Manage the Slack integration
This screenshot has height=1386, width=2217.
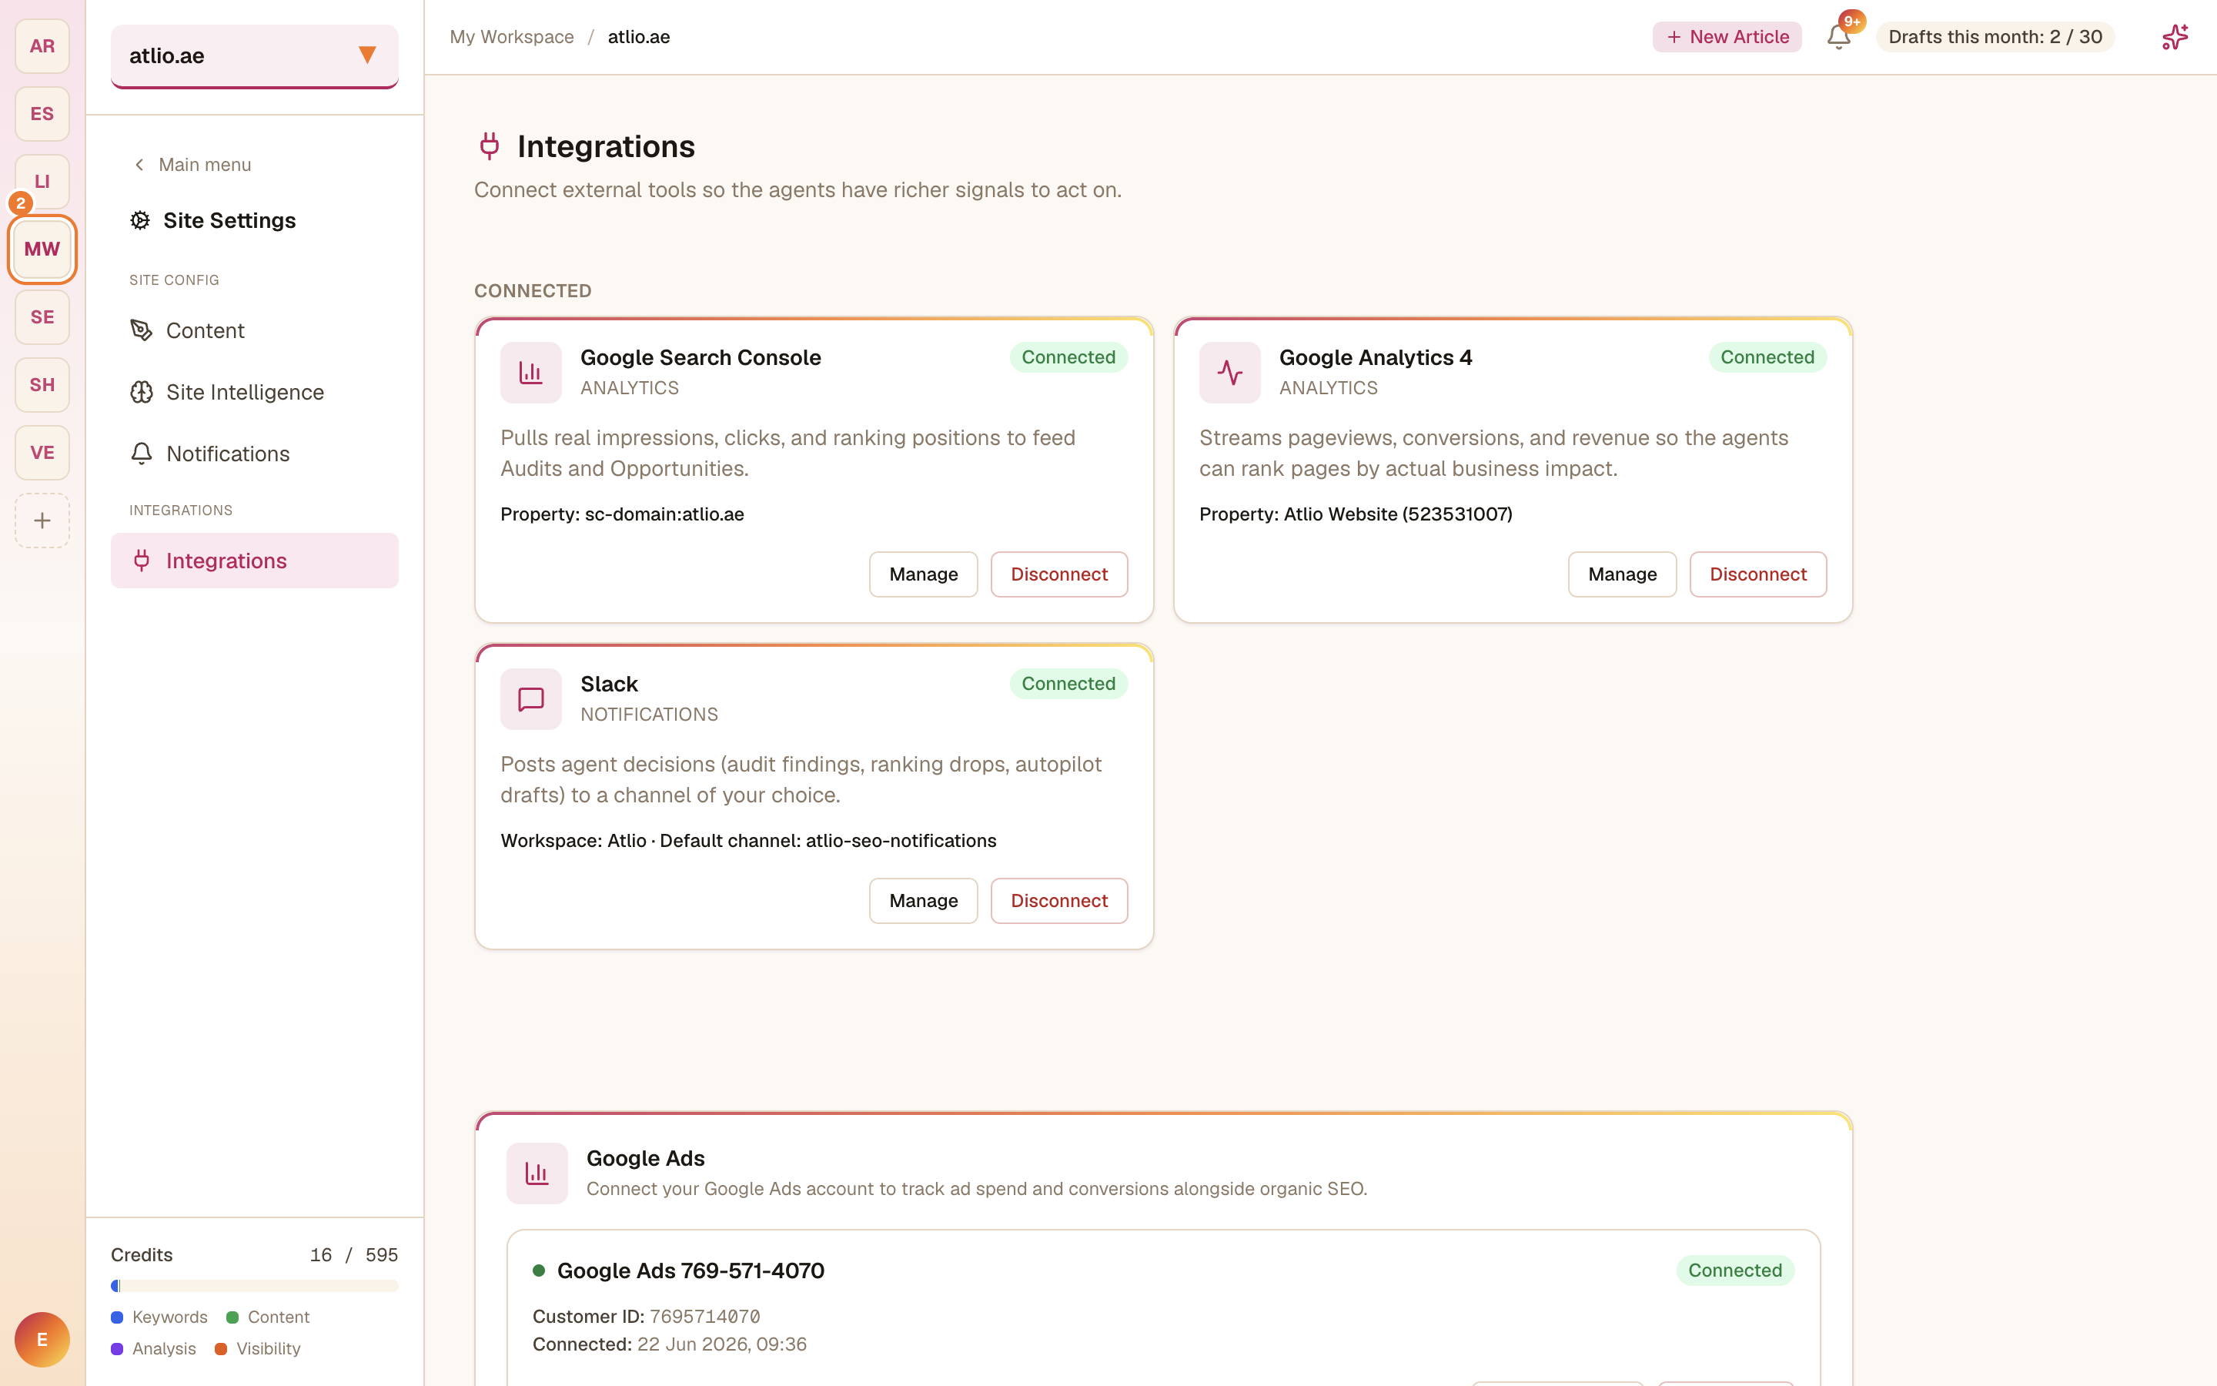tap(924, 900)
